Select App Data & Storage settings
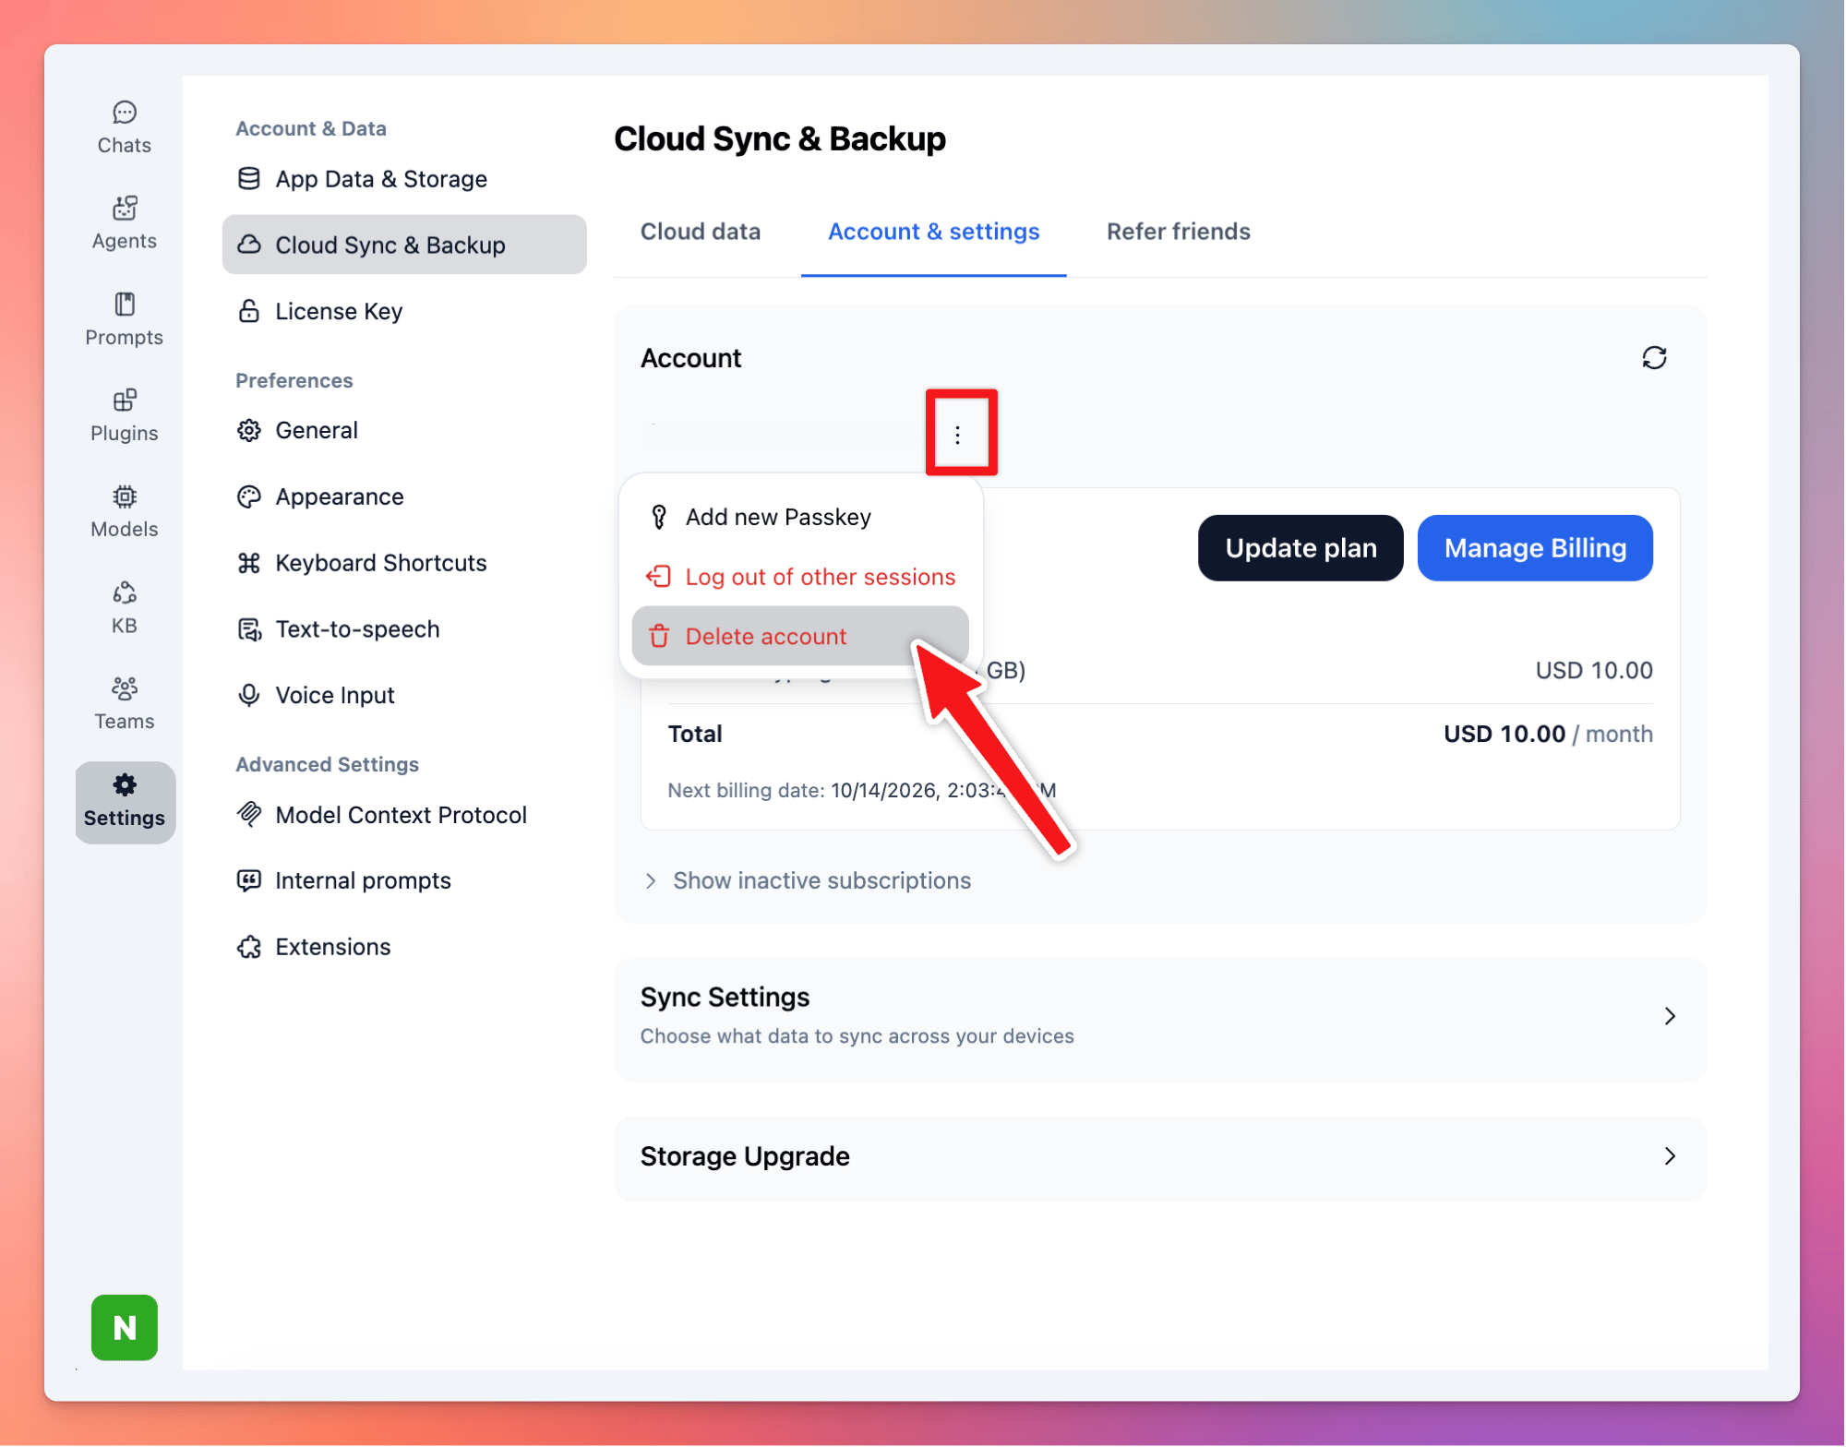Screen dimensions: 1846x1447 pos(404,179)
